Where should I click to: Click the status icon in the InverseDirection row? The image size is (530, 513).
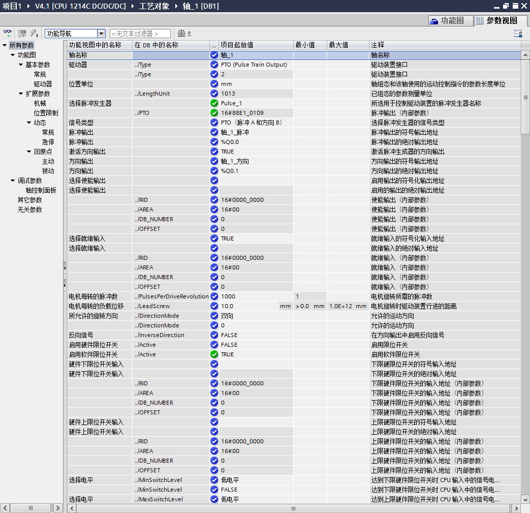tap(214, 335)
